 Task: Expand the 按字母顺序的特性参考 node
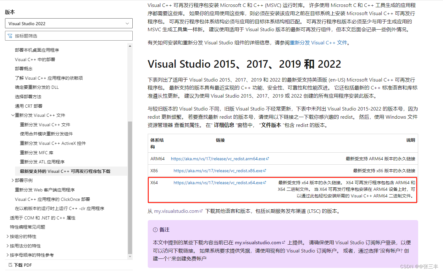coord(8,255)
